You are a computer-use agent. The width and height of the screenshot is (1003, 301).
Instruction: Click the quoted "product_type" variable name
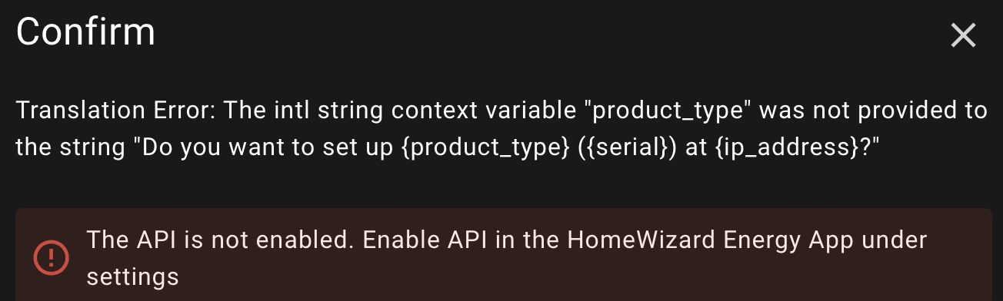[x=668, y=110]
